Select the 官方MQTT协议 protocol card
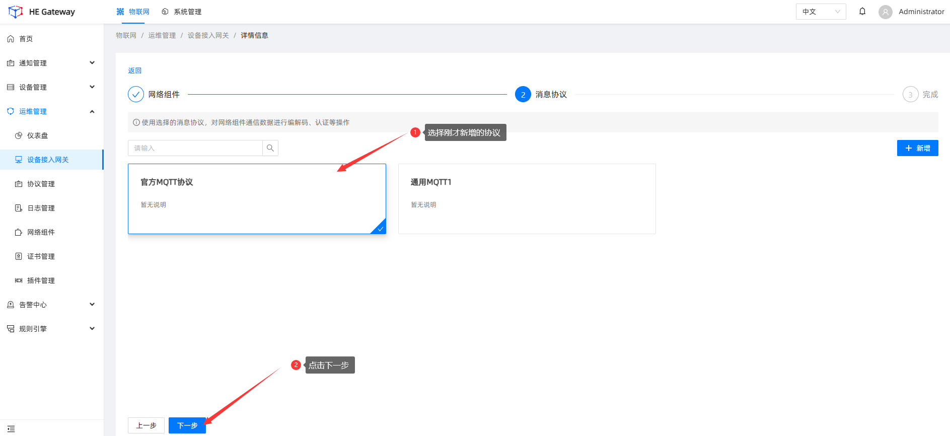Image resolution: width=950 pixels, height=436 pixels. pos(257,199)
